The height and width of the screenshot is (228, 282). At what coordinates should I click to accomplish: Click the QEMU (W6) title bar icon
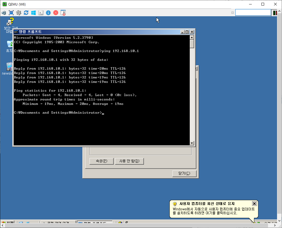[x=4, y=4]
